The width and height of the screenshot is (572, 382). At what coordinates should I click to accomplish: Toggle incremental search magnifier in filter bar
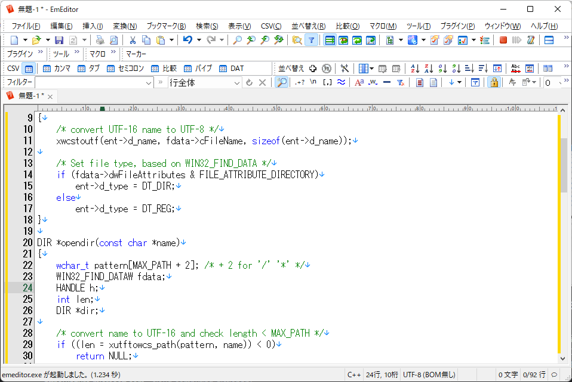(282, 83)
